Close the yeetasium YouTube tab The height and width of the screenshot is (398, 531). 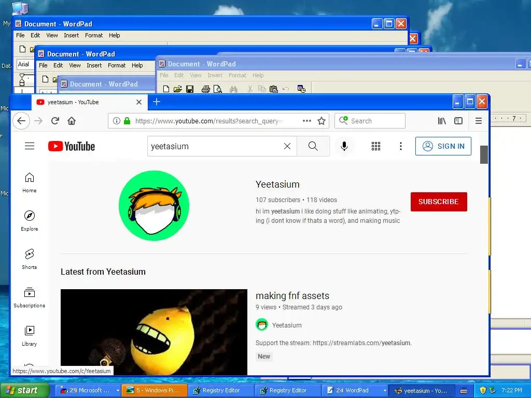click(x=139, y=102)
